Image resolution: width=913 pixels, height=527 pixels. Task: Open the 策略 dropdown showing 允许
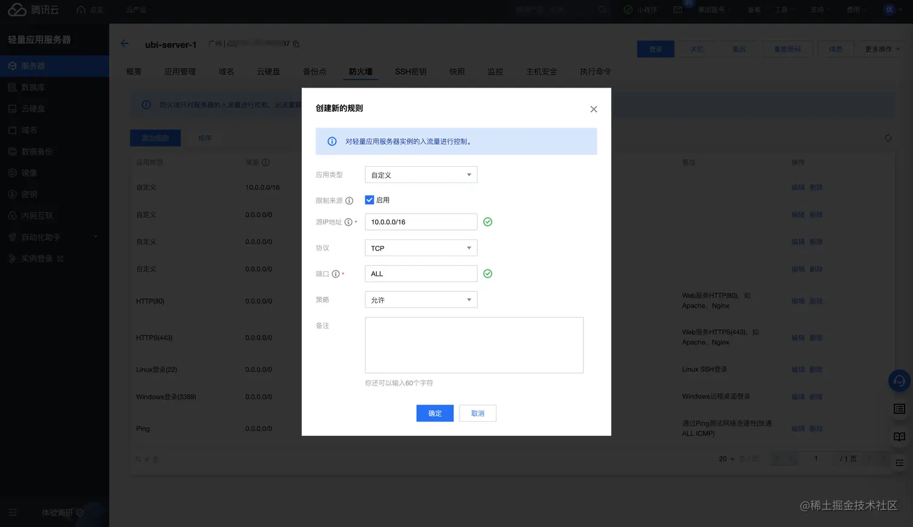(x=421, y=299)
